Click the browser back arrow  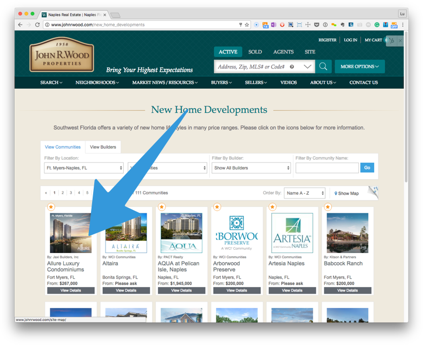[20, 25]
